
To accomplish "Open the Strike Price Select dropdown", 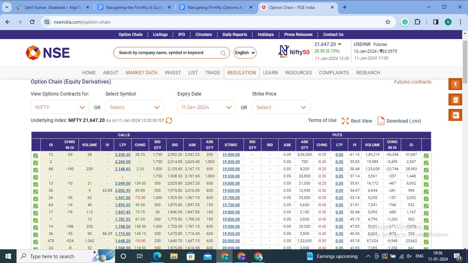I will click(281, 107).
